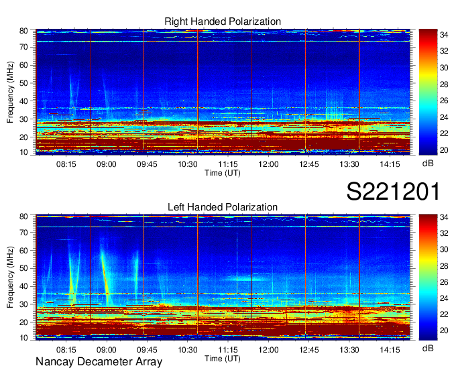Screen dimensions: 456x370
Task: Click 20 value on Left Handed colorbar scale
Action: point(444,330)
